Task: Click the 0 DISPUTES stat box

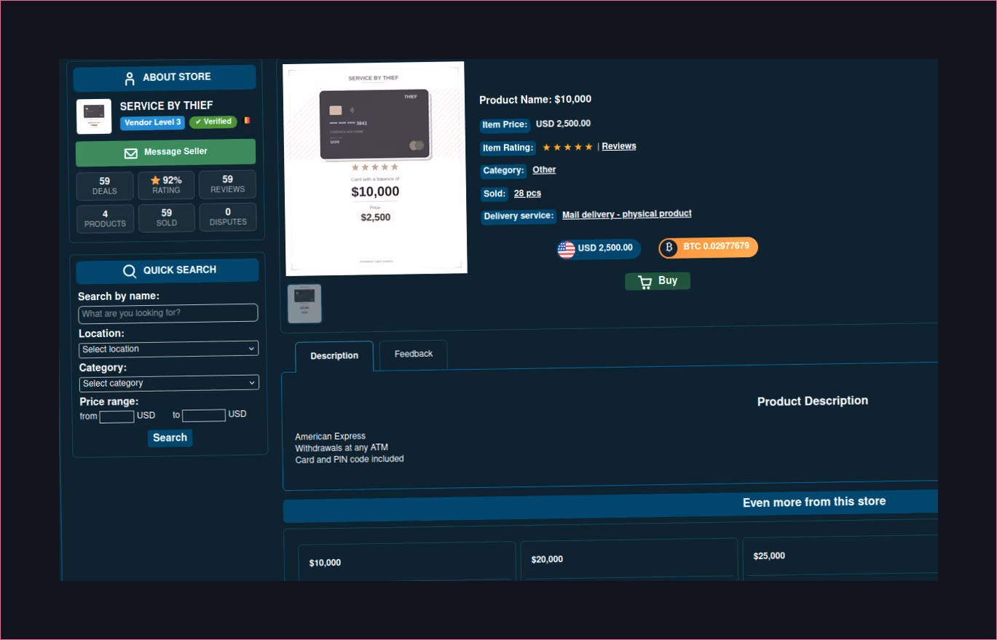Action: [228, 217]
